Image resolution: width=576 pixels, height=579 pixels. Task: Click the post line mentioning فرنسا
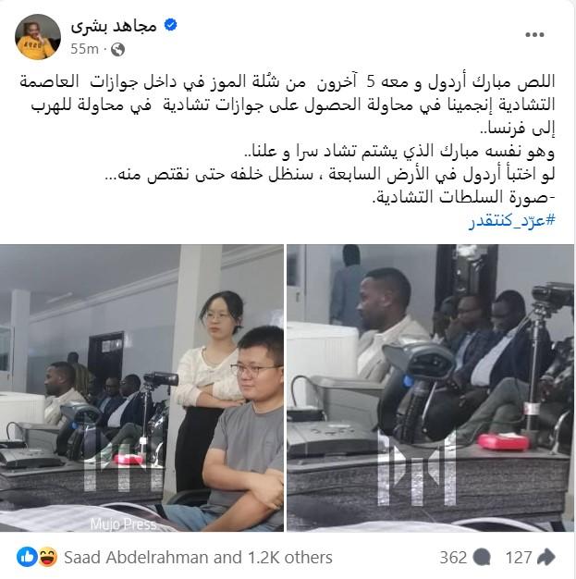[x=517, y=129]
